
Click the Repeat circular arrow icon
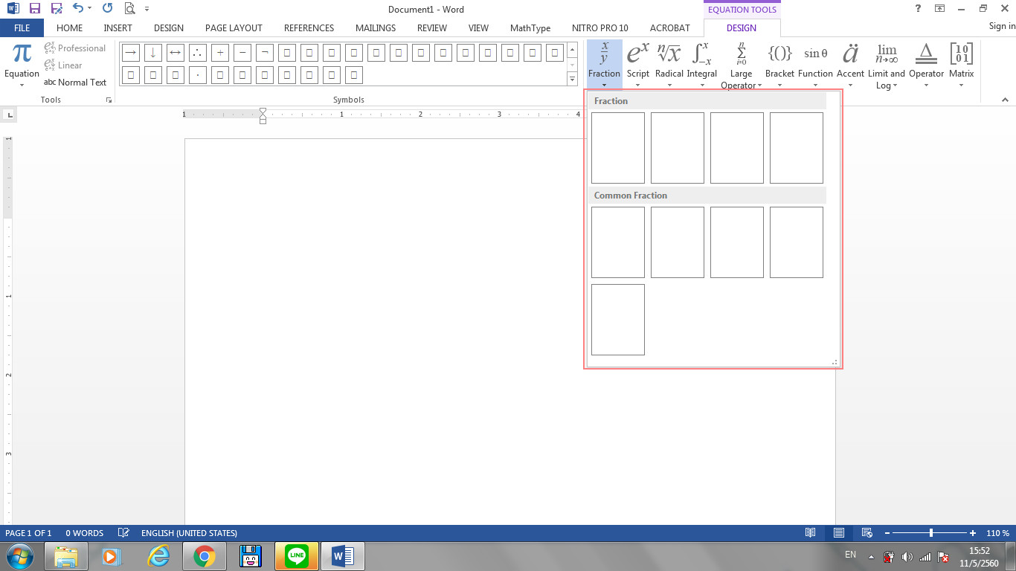pyautogui.click(x=108, y=9)
